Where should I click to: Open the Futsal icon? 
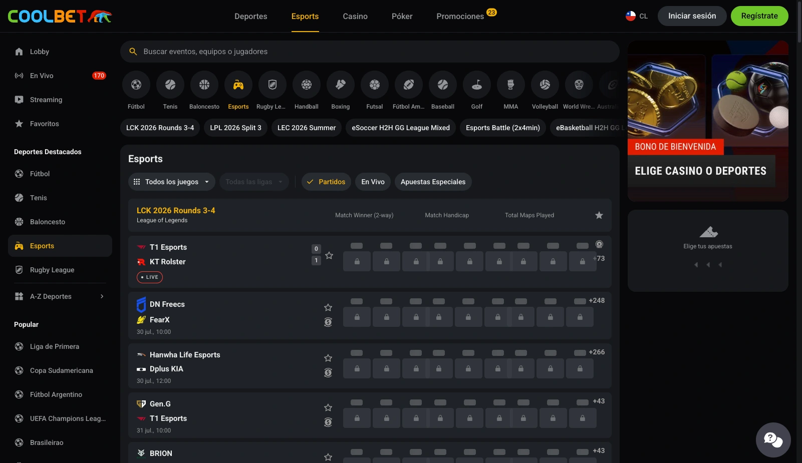pos(375,85)
